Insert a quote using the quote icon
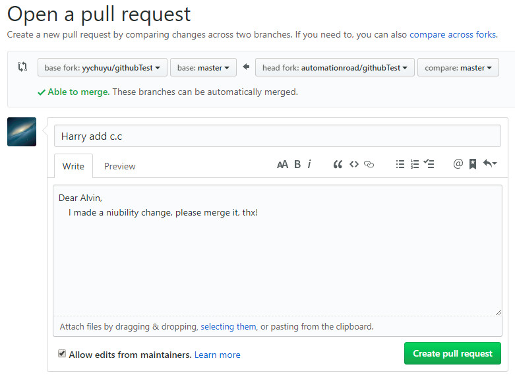 click(338, 165)
